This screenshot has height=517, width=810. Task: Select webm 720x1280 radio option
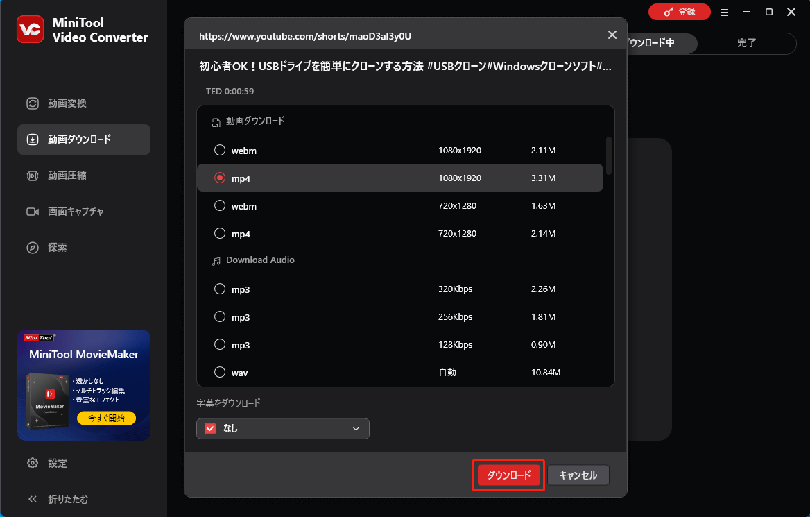(220, 206)
